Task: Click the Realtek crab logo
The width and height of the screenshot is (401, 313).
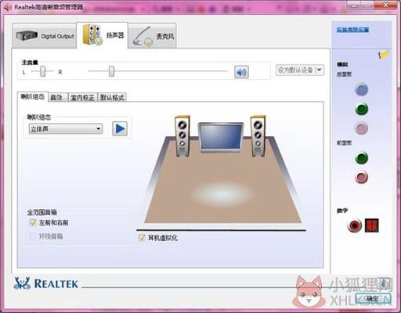Action: [22, 283]
